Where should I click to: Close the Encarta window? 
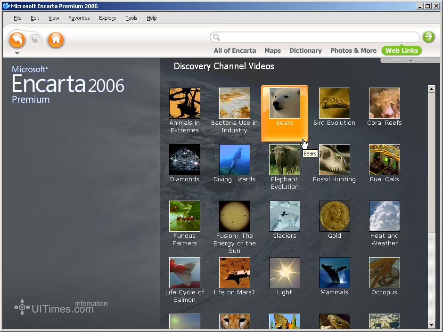[x=436, y=6]
